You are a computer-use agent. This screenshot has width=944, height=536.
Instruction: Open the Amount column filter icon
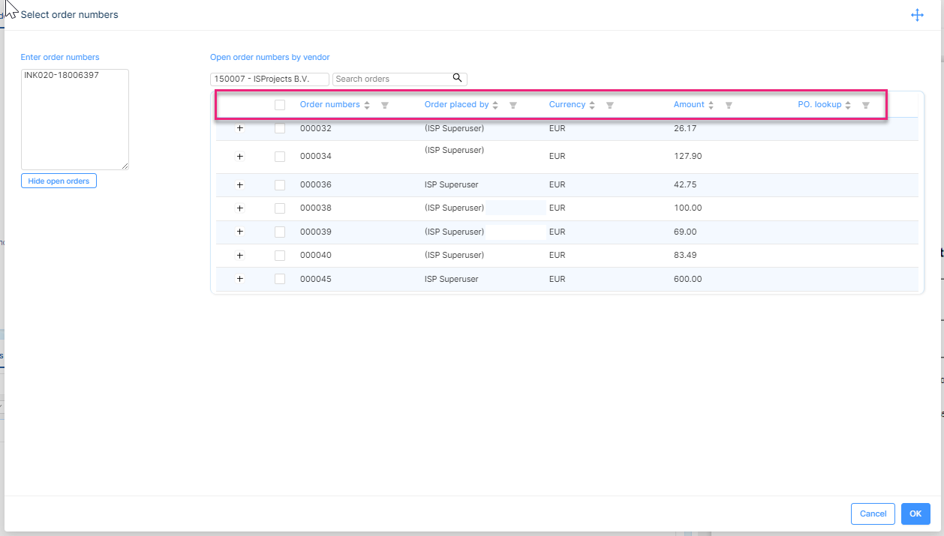point(729,106)
